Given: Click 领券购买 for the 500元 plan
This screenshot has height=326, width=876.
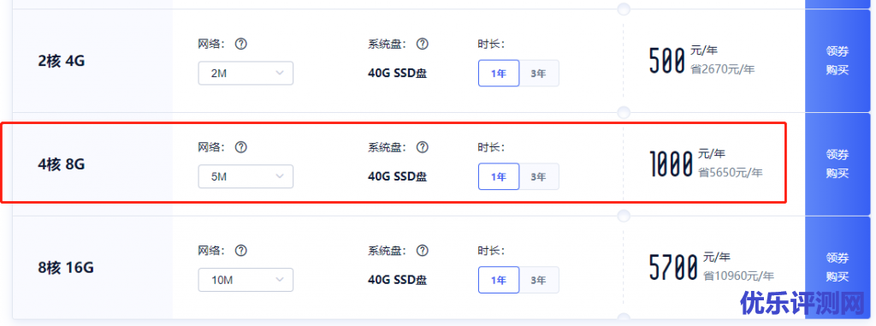Looking at the screenshot, I should click(x=838, y=61).
